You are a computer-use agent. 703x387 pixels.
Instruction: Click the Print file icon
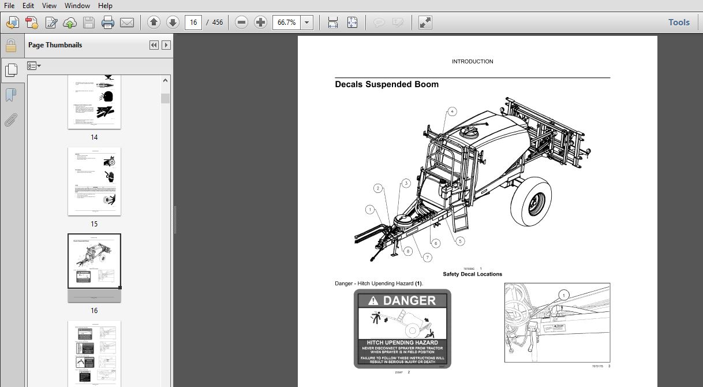(x=108, y=23)
